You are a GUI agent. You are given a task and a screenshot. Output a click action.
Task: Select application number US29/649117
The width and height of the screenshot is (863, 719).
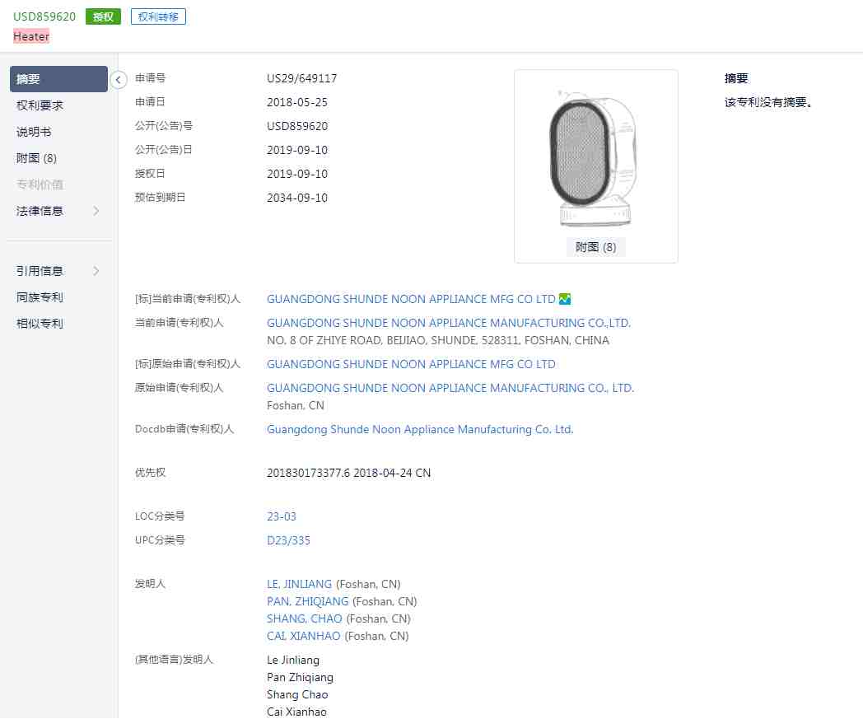tap(301, 78)
